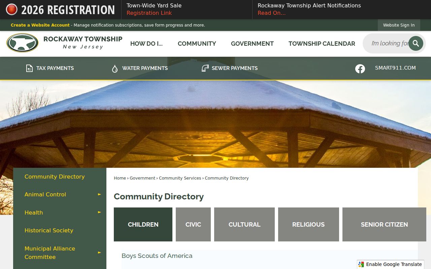Click the Tax Payments document icon
The width and height of the screenshot is (431, 269).
click(30, 68)
